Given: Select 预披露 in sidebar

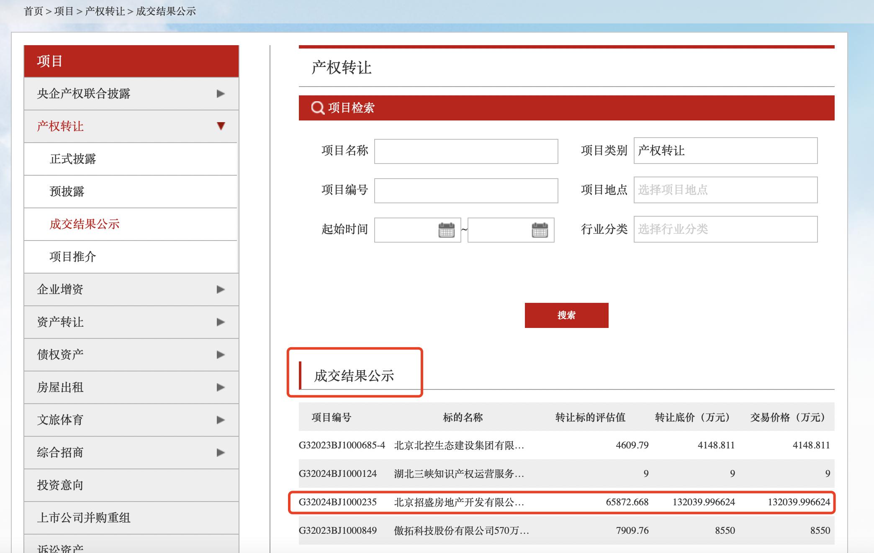Looking at the screenshot, I should [67, 192].
